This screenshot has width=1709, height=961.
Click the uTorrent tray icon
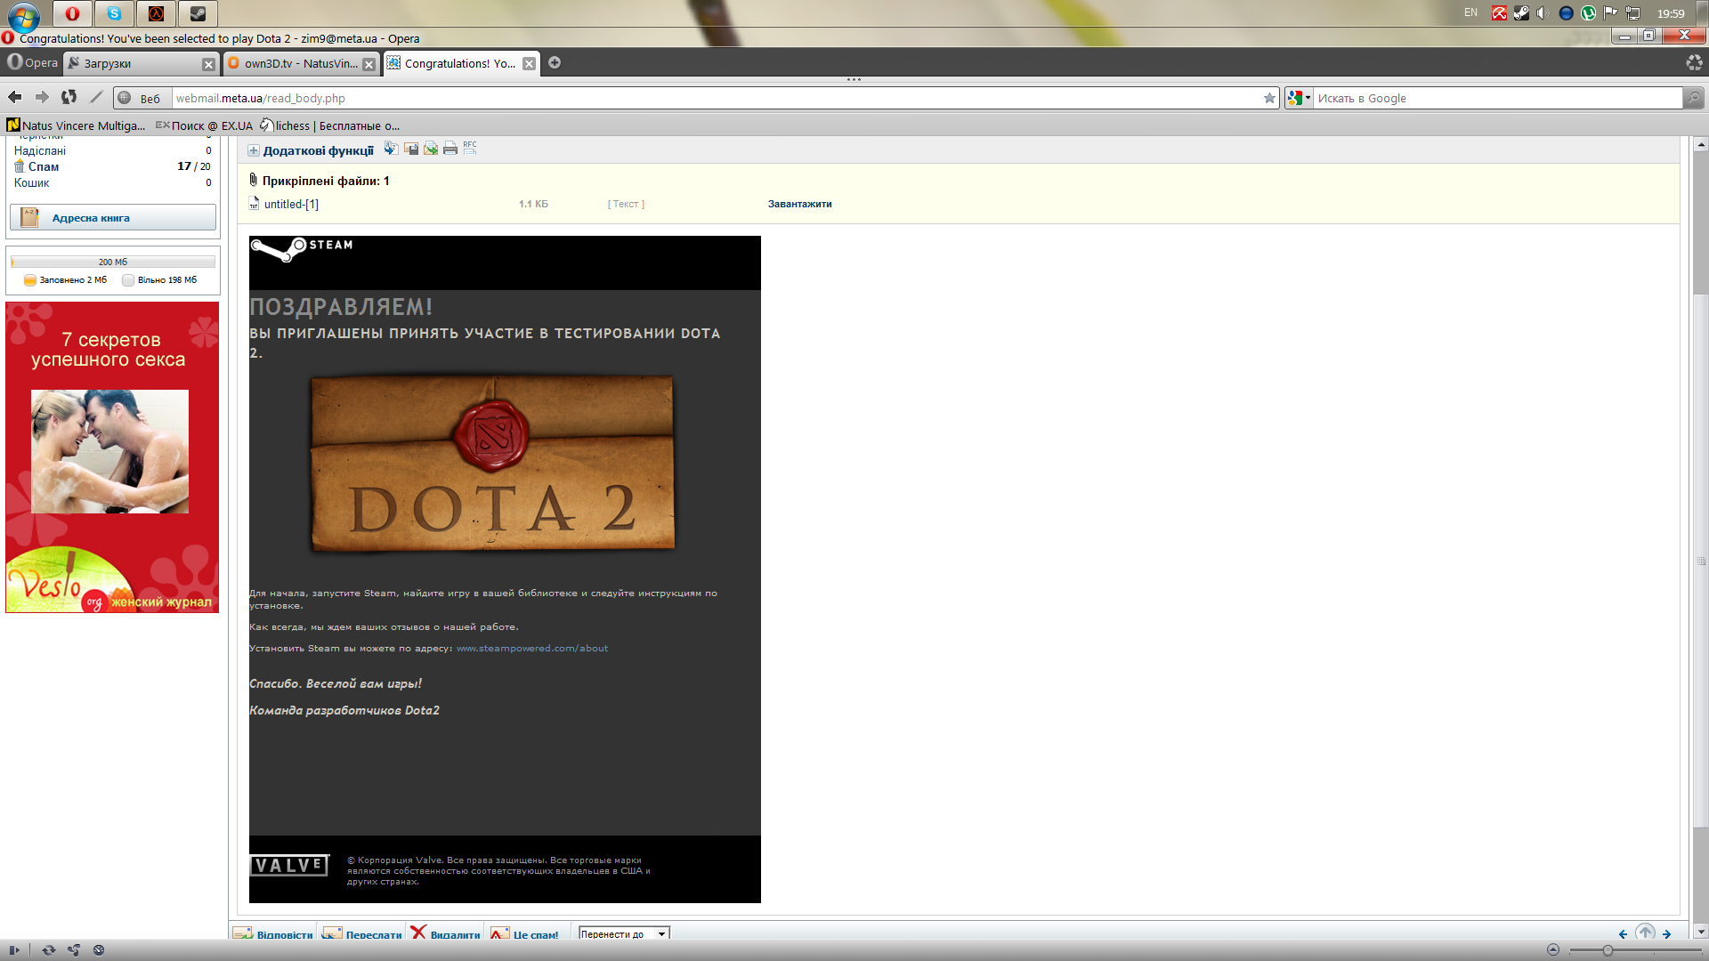point(1588,13)
